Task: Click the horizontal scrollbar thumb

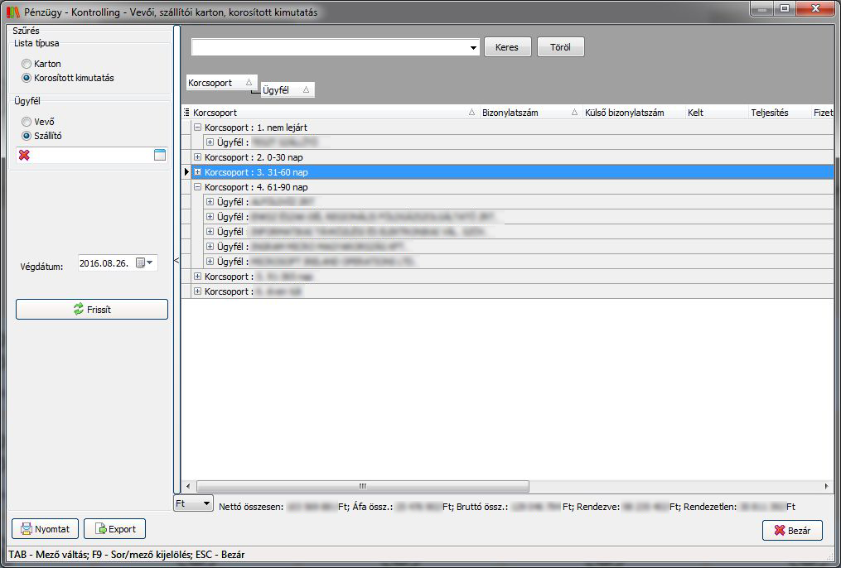Action: tap(361, 486)
